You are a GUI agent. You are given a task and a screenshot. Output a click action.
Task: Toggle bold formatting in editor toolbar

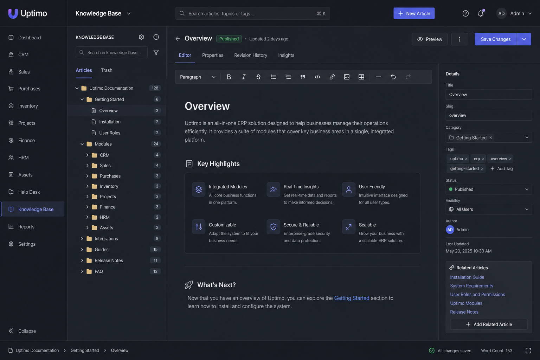pyautogui.click(x=229, y=77)
